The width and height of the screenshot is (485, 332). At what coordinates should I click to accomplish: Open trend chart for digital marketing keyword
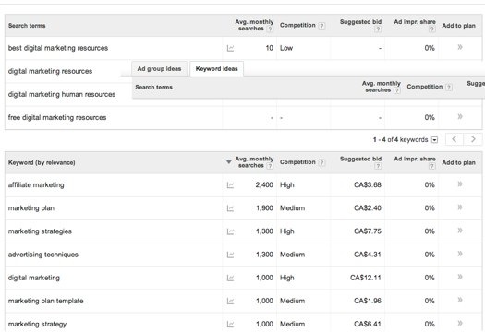click(230, 278)
